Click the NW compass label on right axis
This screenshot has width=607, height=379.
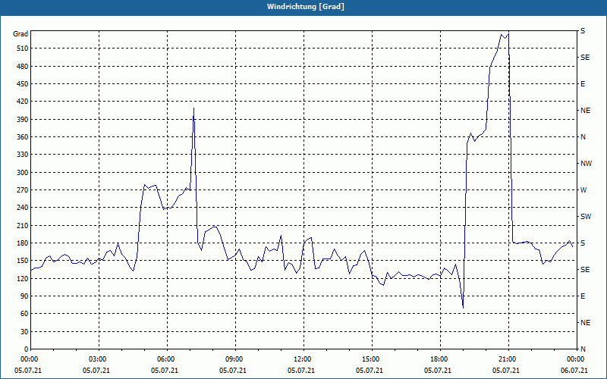(586, 164)
